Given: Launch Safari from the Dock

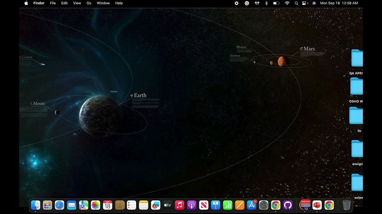Looking at the screenshot, I should pyautogui.click(x=59, y=205).
